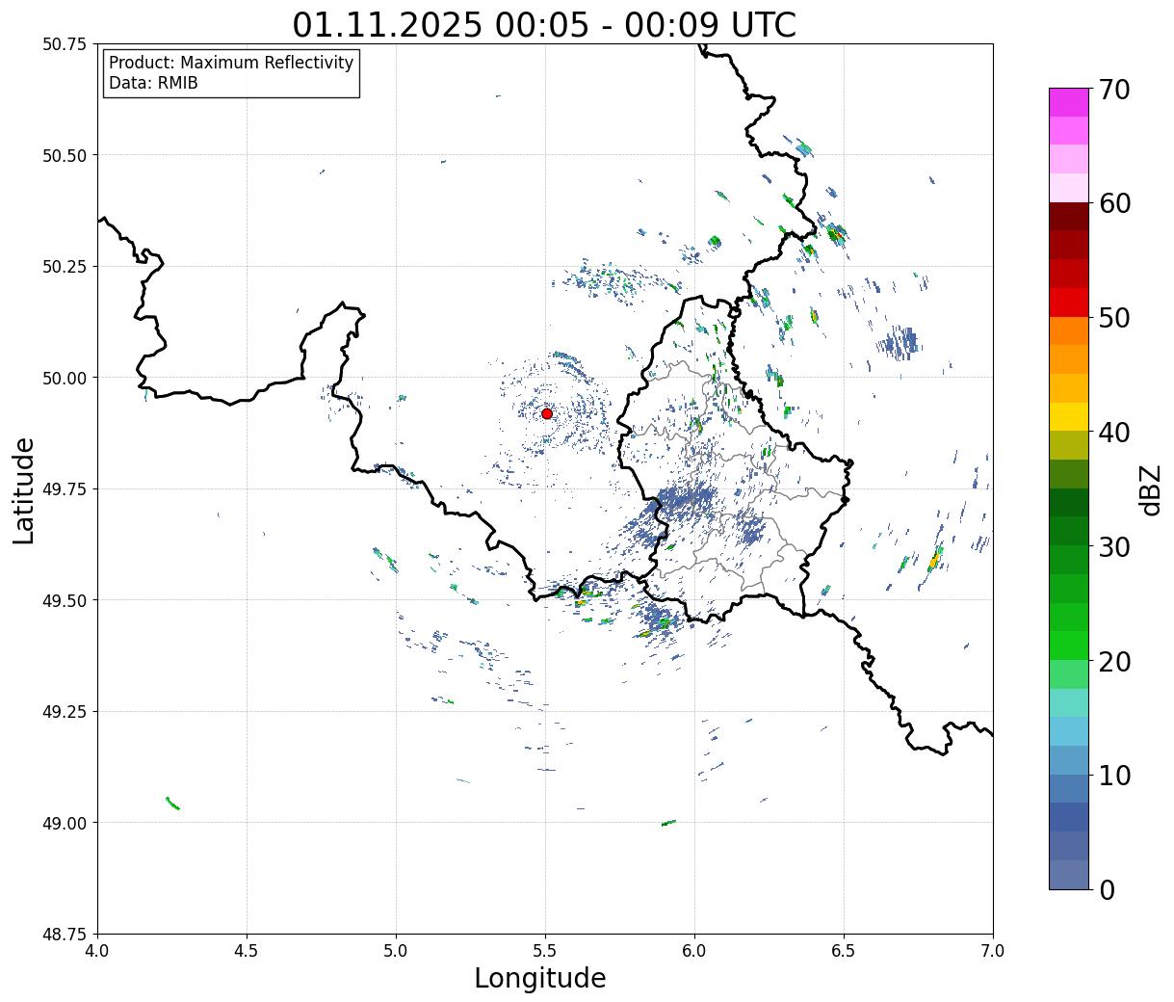This screenshot has height=1002, width=1174.
Task: Click the 10 tick label on colorbar
Action: [x=1115, y=776]
